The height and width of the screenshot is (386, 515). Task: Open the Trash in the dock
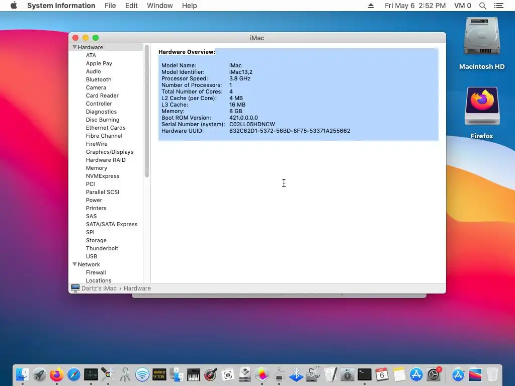point(492,374)
